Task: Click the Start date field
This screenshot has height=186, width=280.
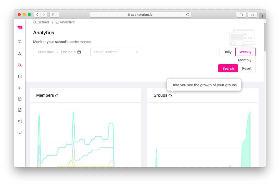Action: click(x=46, y=52)
